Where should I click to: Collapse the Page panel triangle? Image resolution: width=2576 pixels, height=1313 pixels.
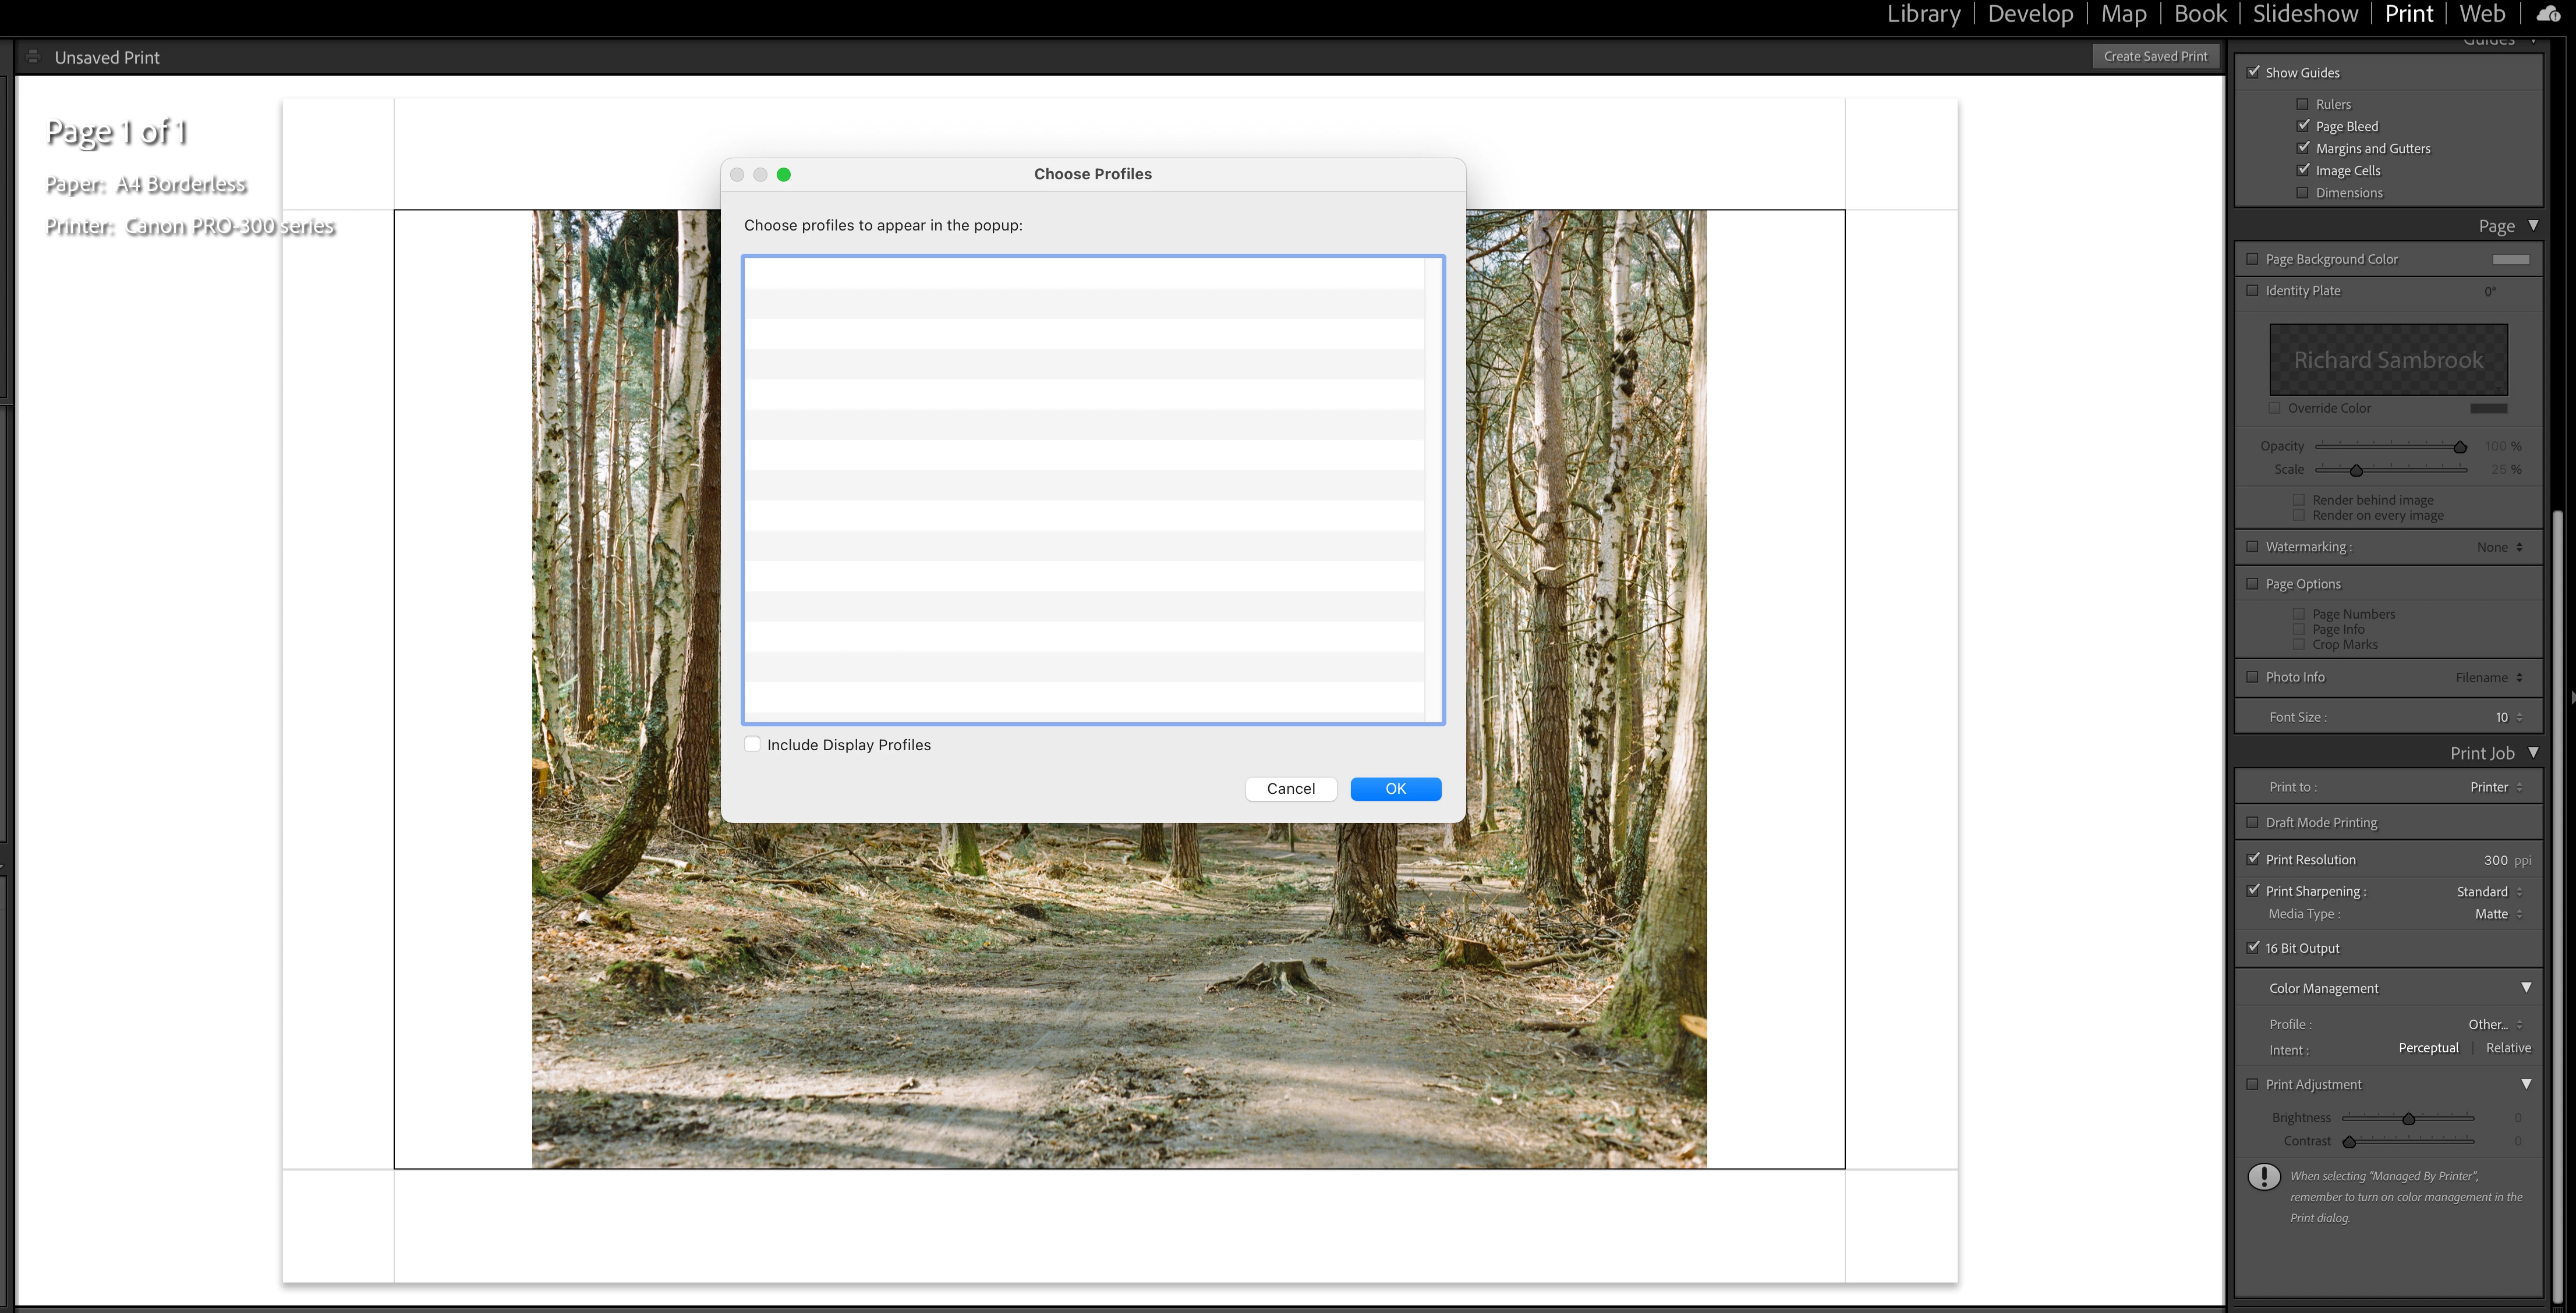[2533, 226]
